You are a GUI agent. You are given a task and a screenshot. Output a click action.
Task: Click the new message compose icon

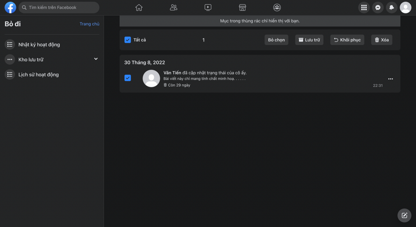coord(404,215)
